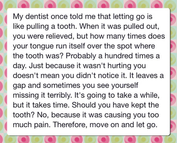Click the word "kept" in the text

pyautogui.click(x=139, y=105)
